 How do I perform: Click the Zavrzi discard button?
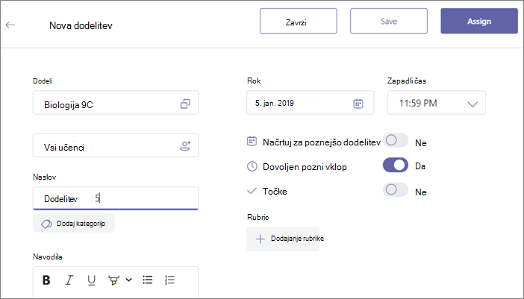point(299,22)
